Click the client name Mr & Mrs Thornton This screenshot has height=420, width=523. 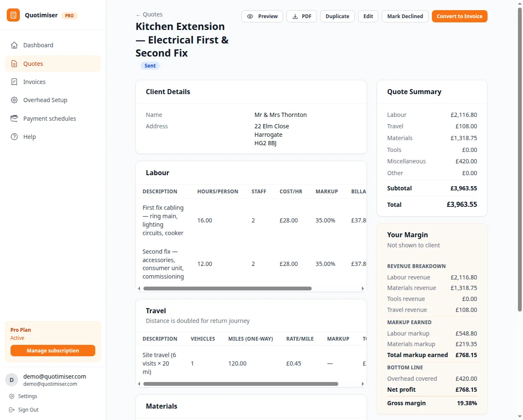click(x=280, y=115)
